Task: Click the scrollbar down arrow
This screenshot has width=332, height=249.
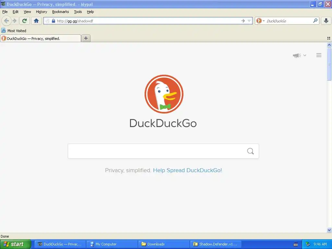Action: (329, 230)
